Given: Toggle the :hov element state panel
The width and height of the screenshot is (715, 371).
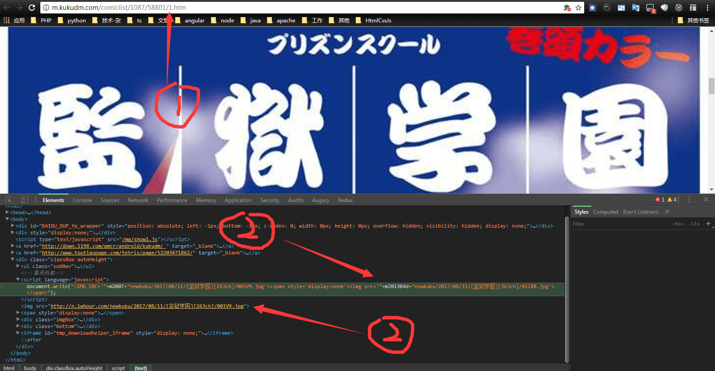Looking at the screenshot, I should pos(678,224).
